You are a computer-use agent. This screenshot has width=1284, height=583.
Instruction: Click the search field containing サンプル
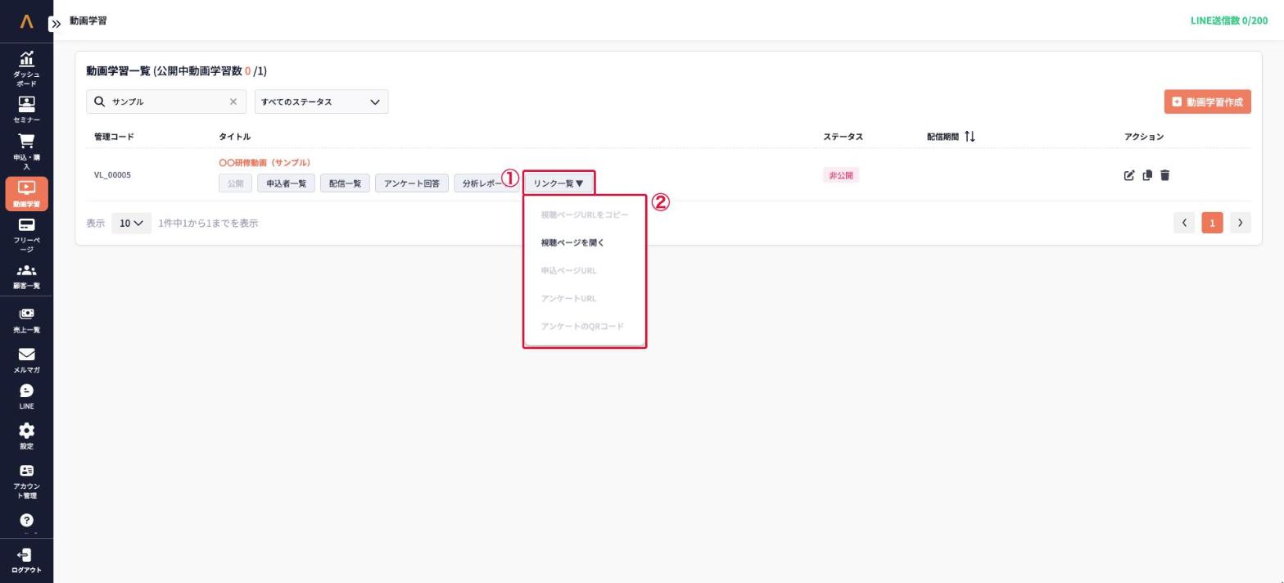coord(167,102)
